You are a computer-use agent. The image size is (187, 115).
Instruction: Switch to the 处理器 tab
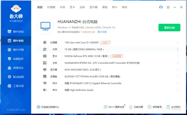(51, 7)
